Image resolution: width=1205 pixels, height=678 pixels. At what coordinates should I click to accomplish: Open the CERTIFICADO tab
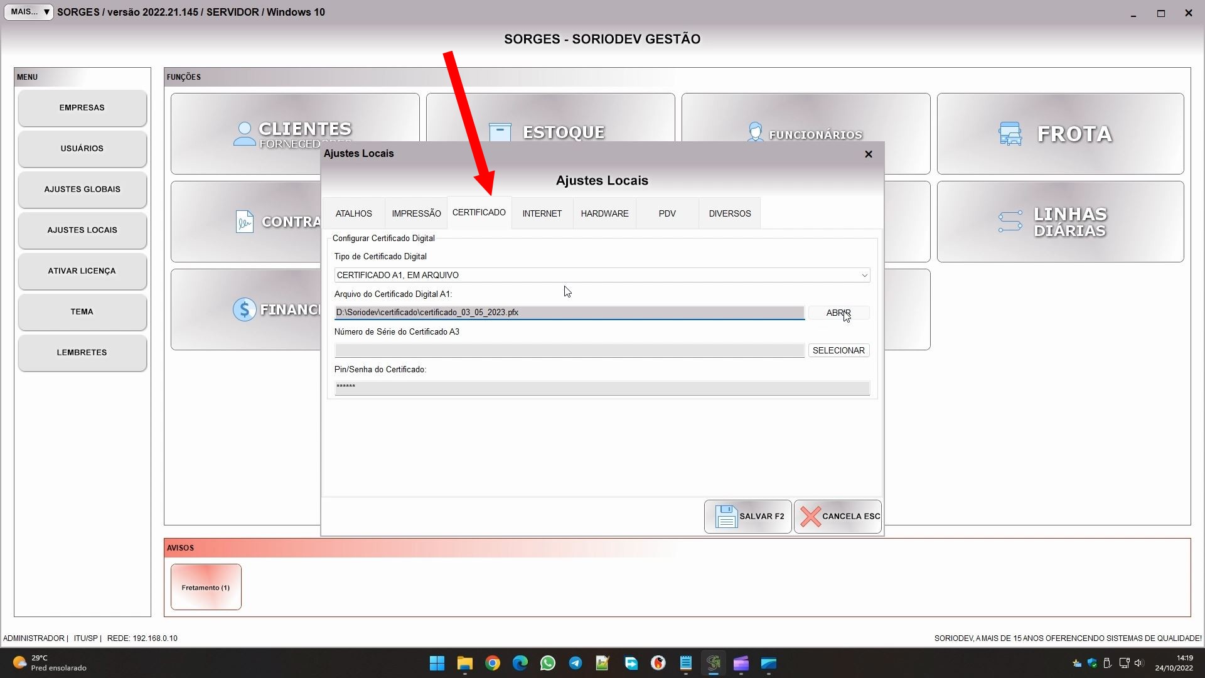pyautogui.click(x=479, y=213)
